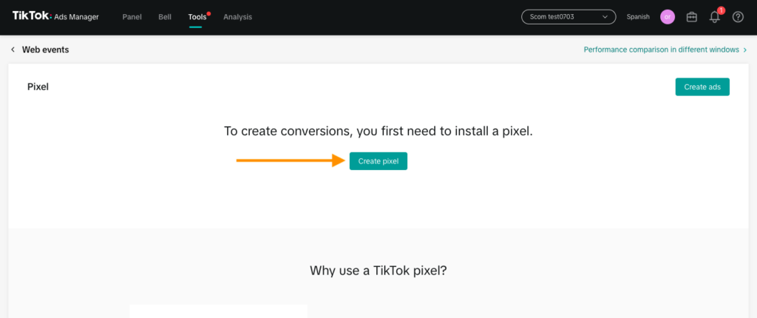Open the Spanish language selector
Screen dimensions: 757x318
(639, 17)
